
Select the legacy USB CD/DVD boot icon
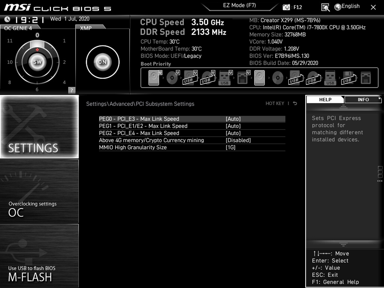tap(313, 78)
